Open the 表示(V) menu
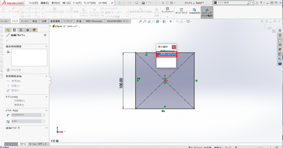Viewport: 283px width, 148px height. [55, 3]
